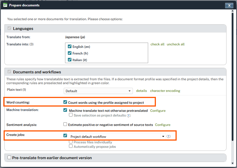Toggle the French (fr) target language
The height and width of the screenshot is (168, 237).
[x=70, y=53]
